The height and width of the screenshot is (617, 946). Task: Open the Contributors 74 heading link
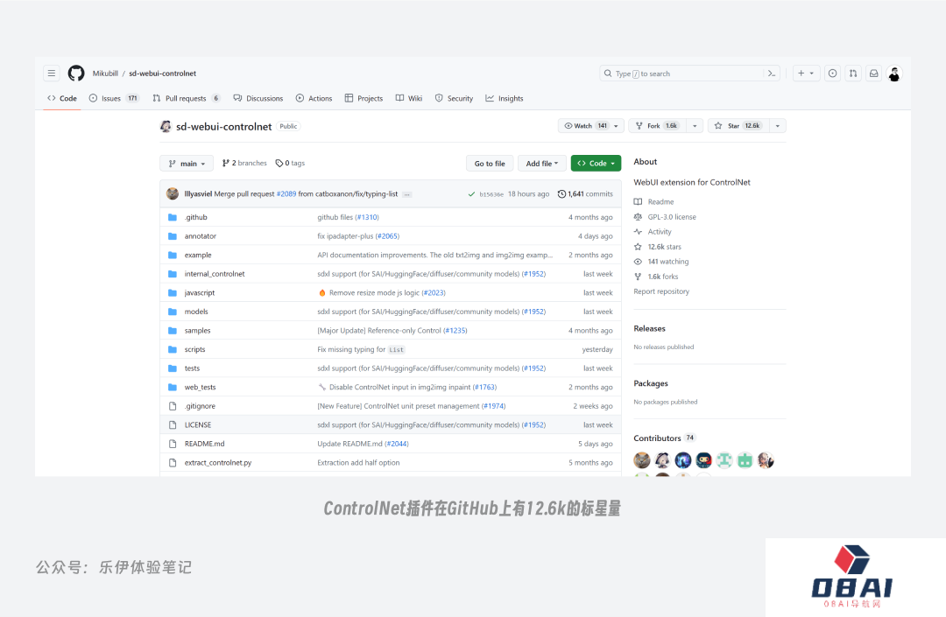(664, 438)
